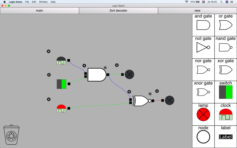Viewport: 237px width, 148px height.
Task: Open Siri from the menu bar
Action: click(227, 2)
